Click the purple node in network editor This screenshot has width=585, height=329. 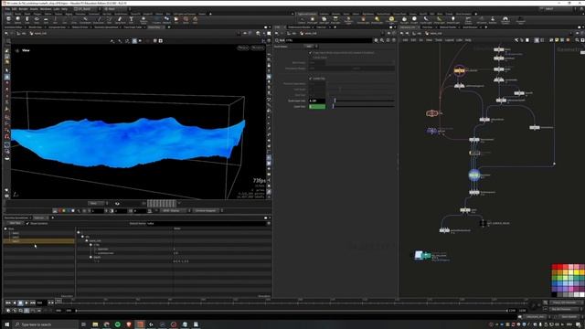(x=431, y=131)
